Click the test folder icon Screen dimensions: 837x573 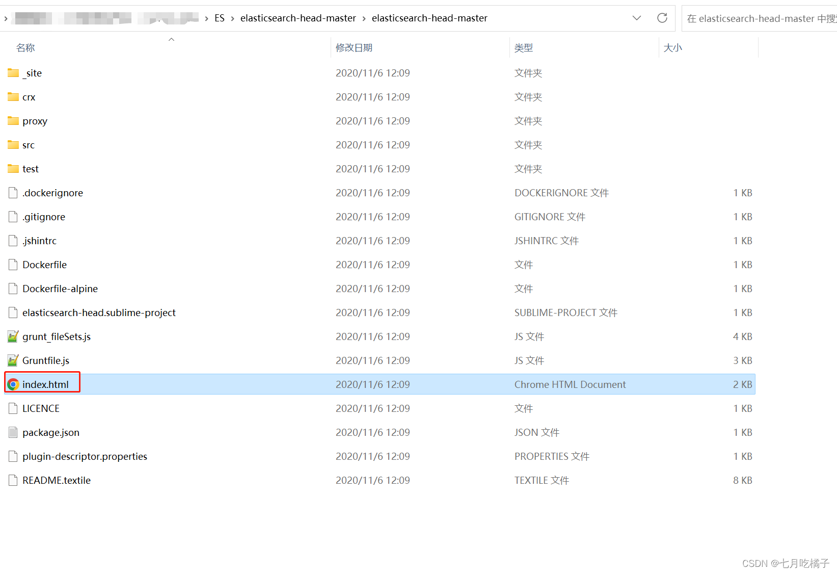[x=13, y=169]
